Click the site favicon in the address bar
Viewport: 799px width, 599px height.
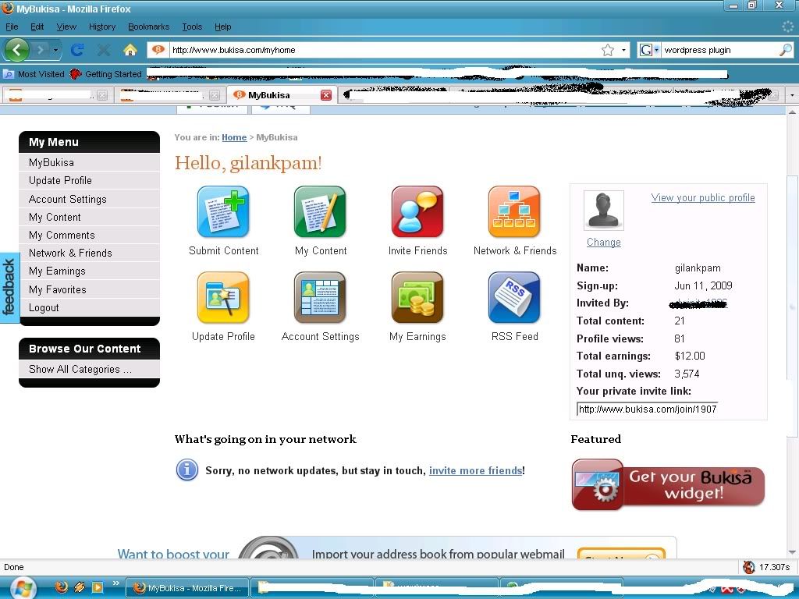[158, 50]
